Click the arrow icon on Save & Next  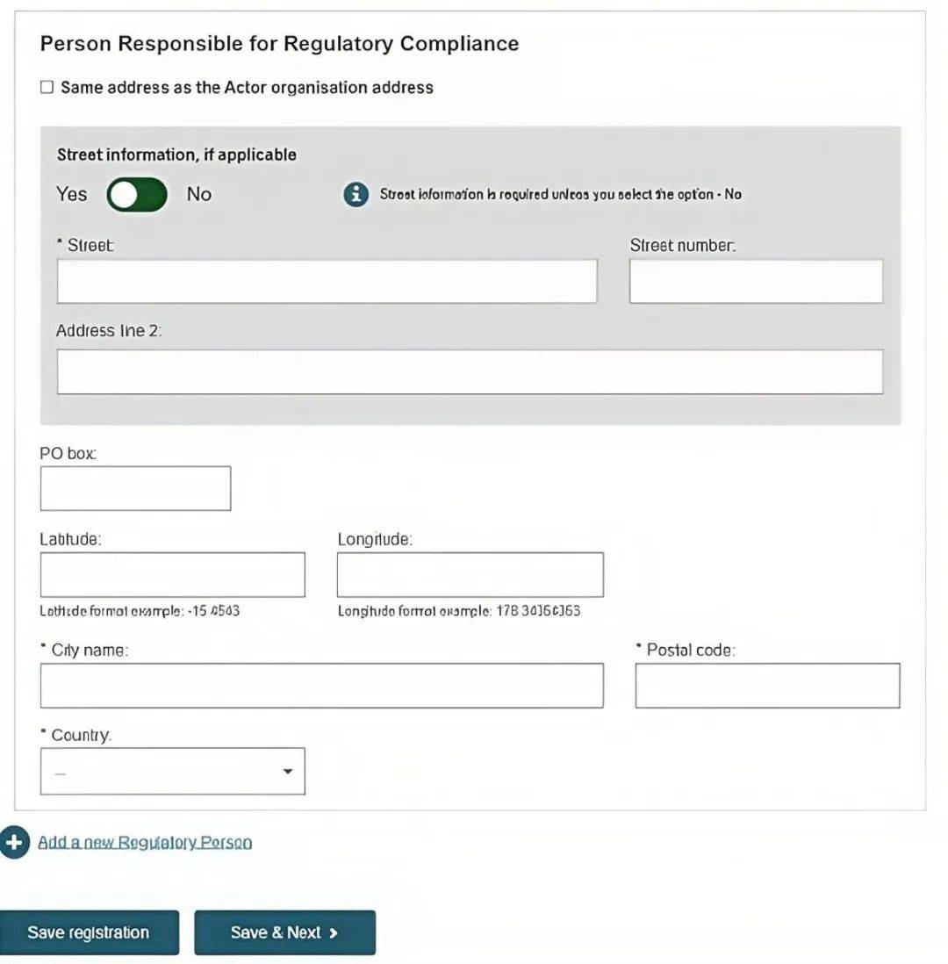334,933
